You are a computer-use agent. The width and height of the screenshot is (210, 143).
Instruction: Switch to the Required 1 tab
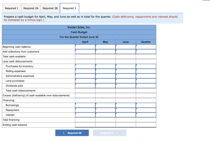12,8
